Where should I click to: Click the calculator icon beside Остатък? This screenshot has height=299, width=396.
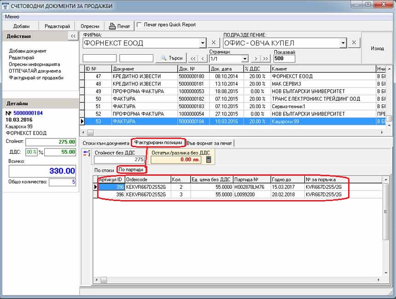(x=209, y=159)
